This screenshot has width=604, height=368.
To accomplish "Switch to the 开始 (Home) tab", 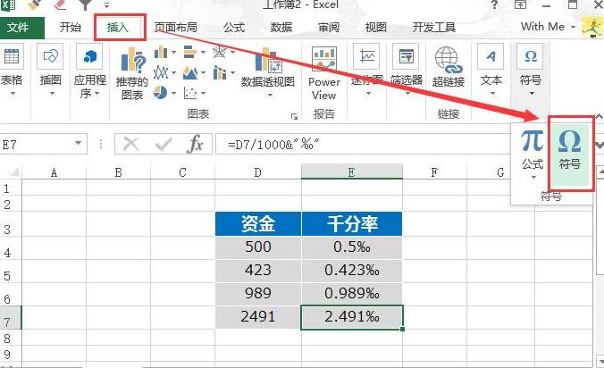I will click(71, 28).
